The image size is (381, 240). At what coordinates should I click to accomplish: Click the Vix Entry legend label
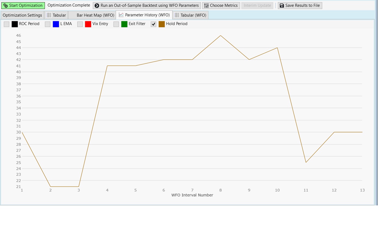100,24
